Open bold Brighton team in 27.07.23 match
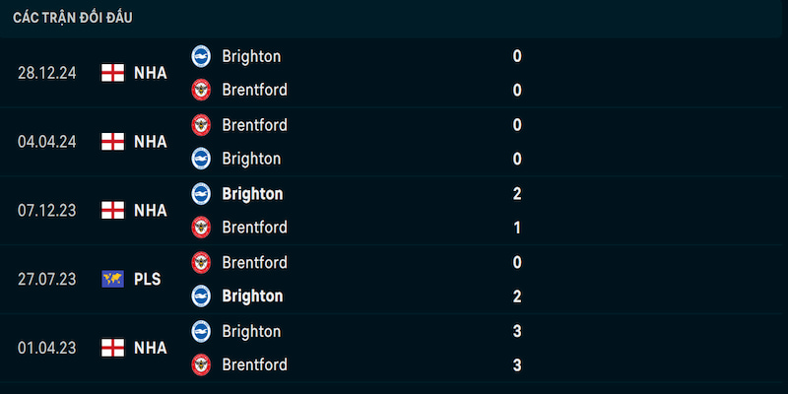Viewport: 788px width, 394px height. (252, 296)
